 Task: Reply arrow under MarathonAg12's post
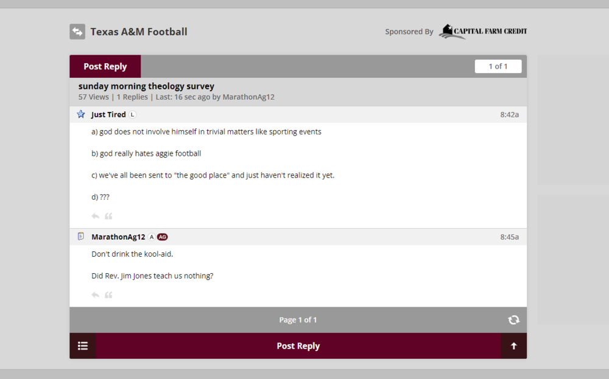click(x=95, y=295)
